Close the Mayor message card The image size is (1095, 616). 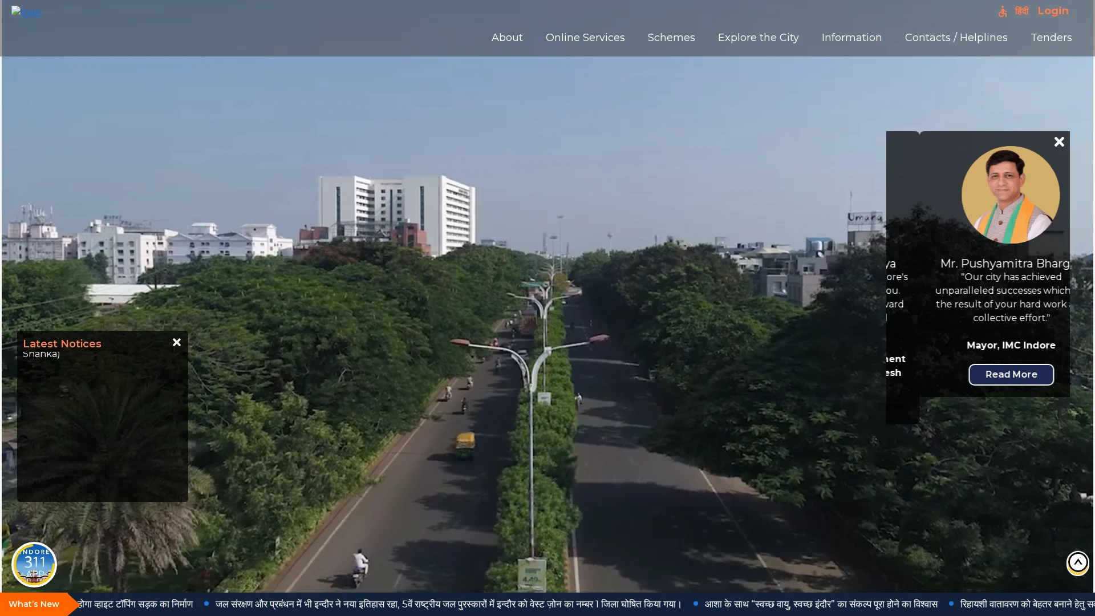[1059, 142]
